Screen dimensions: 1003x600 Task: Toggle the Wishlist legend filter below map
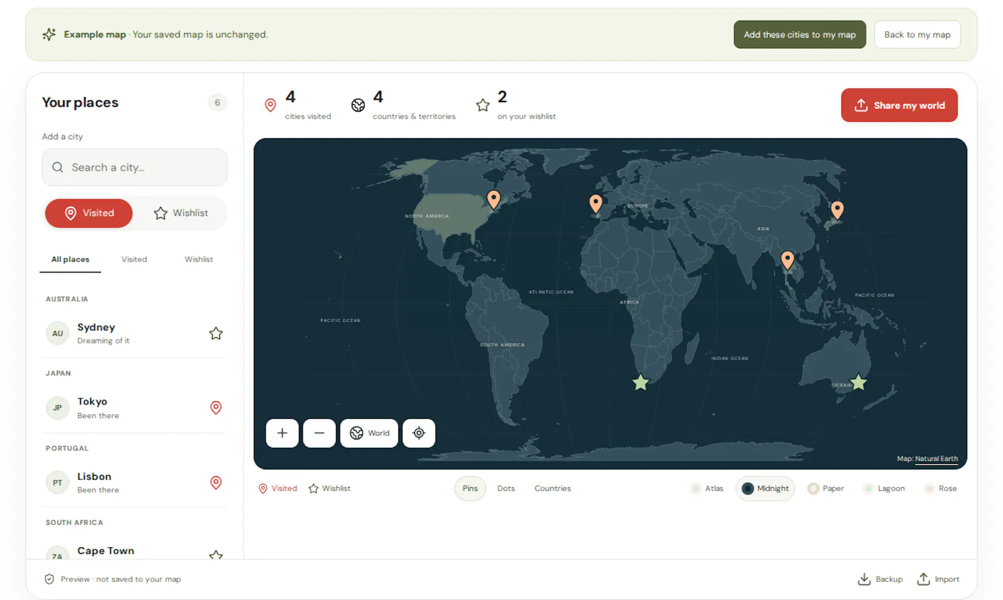pos(329,488)
